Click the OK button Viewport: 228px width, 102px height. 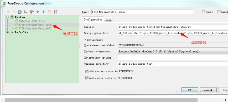pyautogui.click(x=190, y=90)
